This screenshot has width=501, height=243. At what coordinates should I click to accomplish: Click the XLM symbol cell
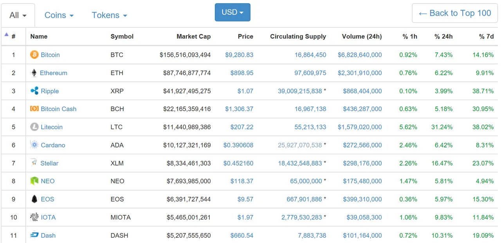point(117,163)
